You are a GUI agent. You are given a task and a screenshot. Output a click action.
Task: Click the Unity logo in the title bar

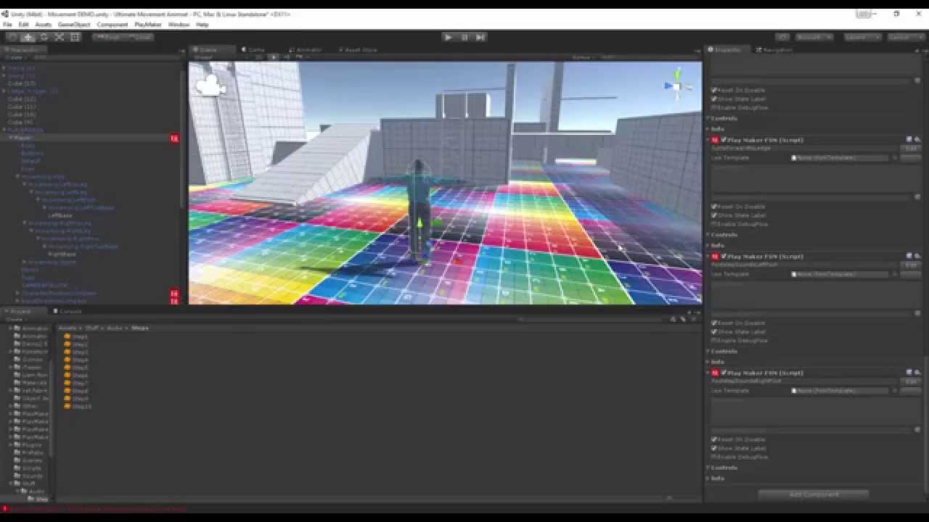[x=5, y=14]
